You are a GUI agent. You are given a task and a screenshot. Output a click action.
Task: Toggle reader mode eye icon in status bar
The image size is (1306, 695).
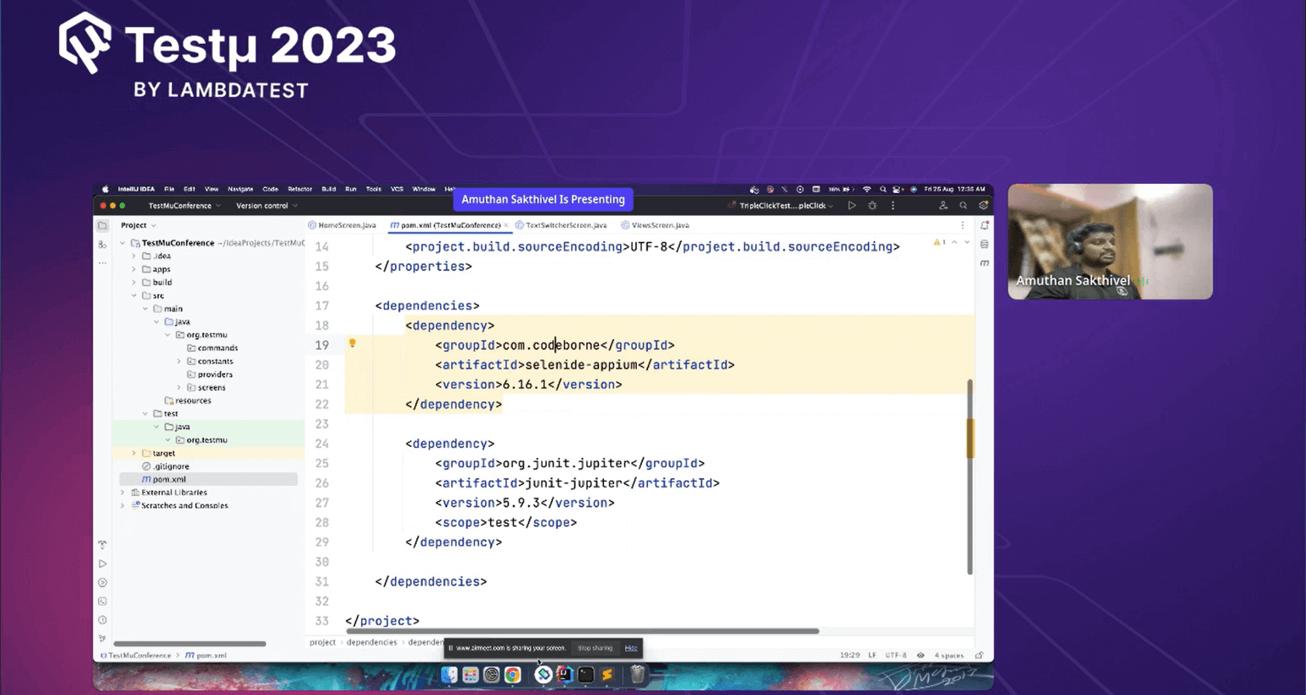click(x=920, y=655)
